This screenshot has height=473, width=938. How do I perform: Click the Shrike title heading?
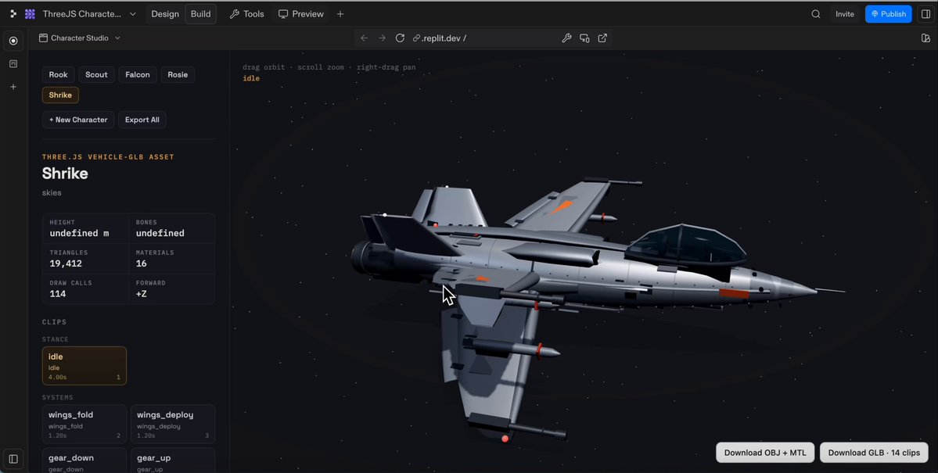(65, 174)
